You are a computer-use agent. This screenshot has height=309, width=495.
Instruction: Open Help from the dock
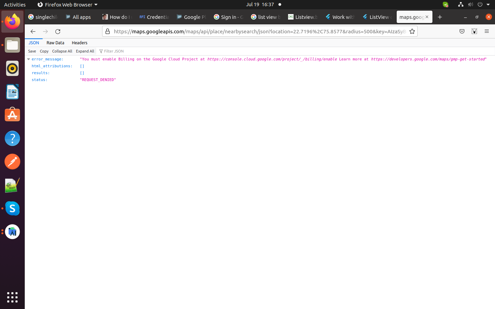click(x=12, y=138)
